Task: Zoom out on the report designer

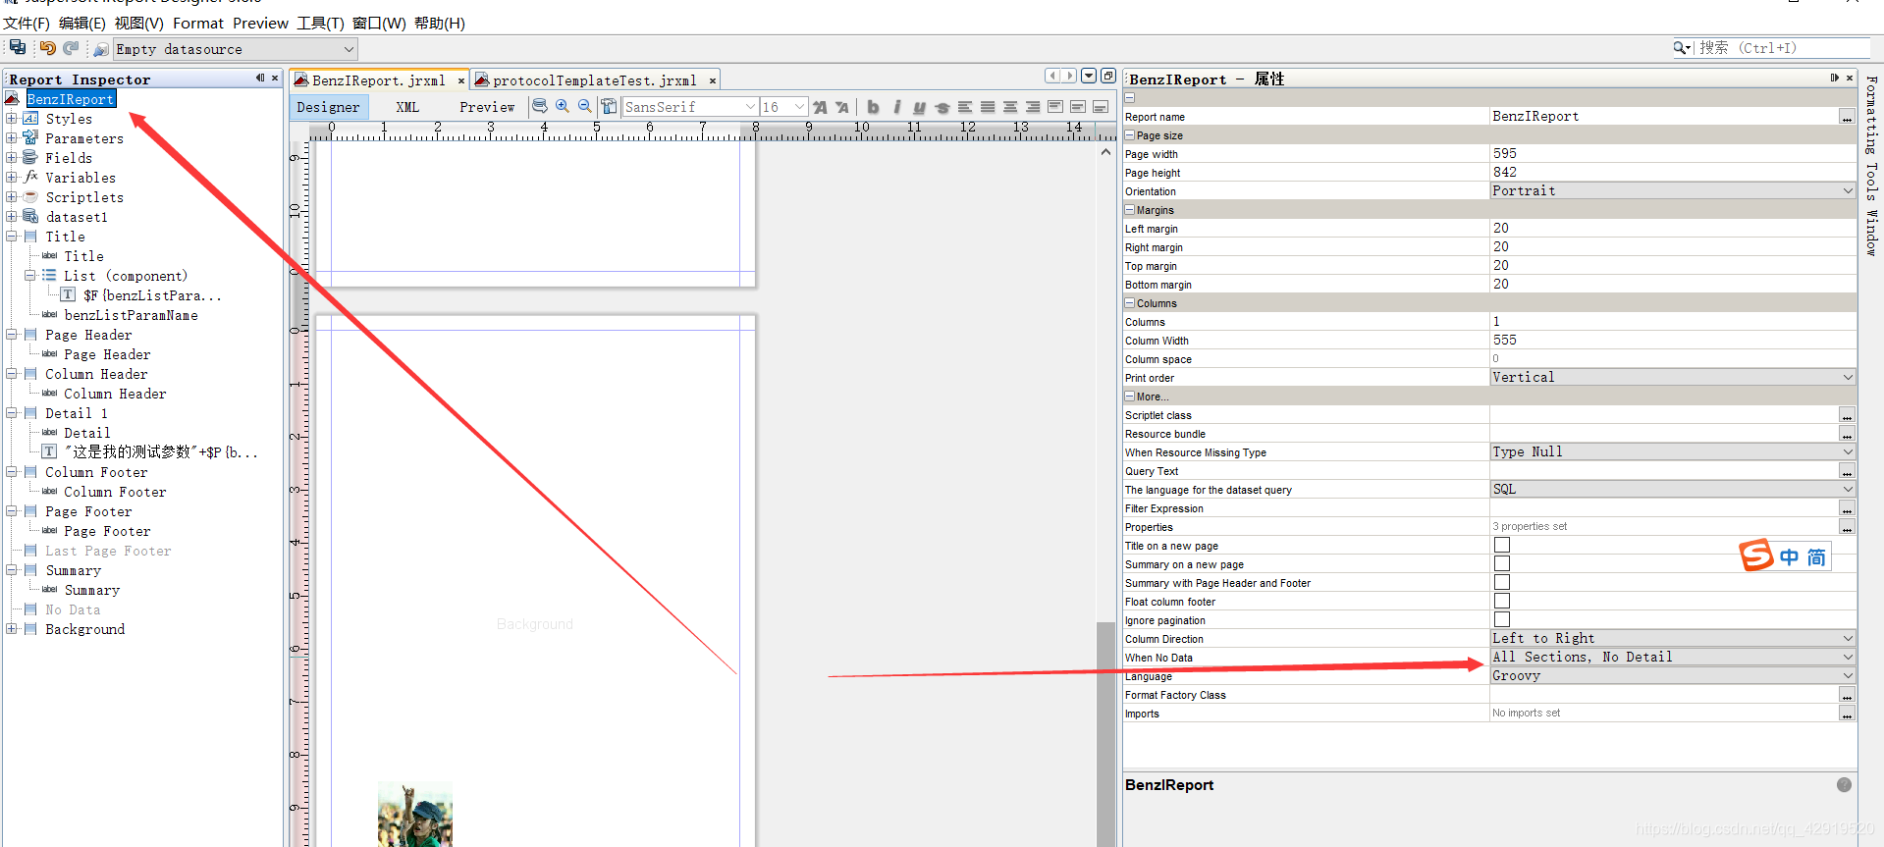Action: 585,106
